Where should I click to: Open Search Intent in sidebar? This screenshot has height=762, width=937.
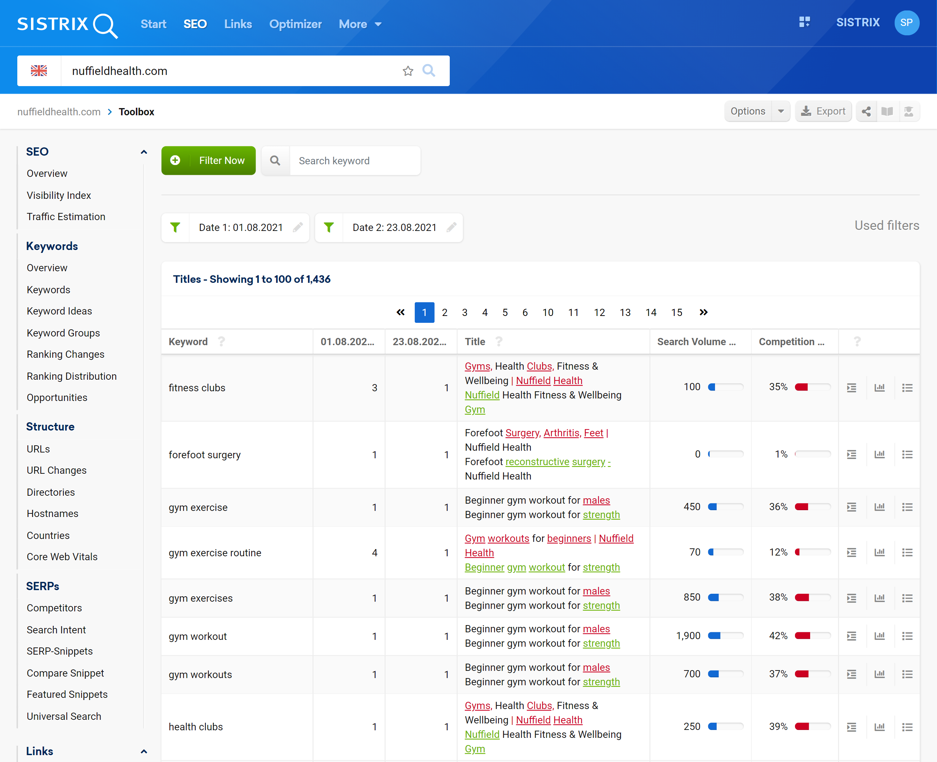coord(56,630)
